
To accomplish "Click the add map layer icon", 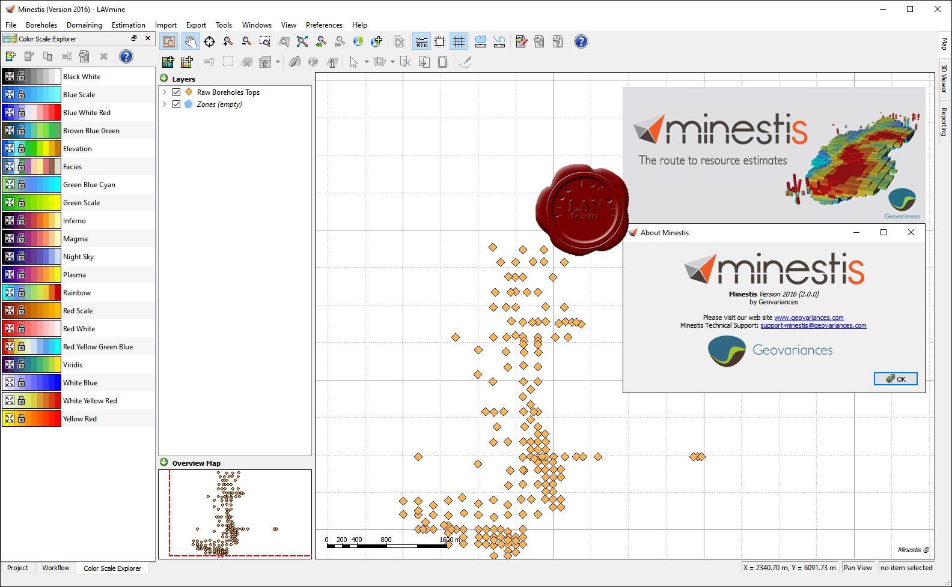I will point(168,62).
